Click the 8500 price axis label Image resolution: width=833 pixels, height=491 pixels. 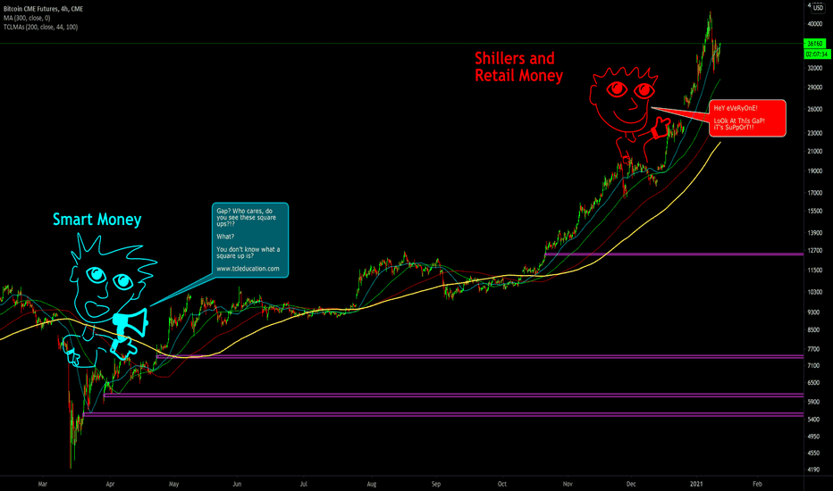[813, 329]
